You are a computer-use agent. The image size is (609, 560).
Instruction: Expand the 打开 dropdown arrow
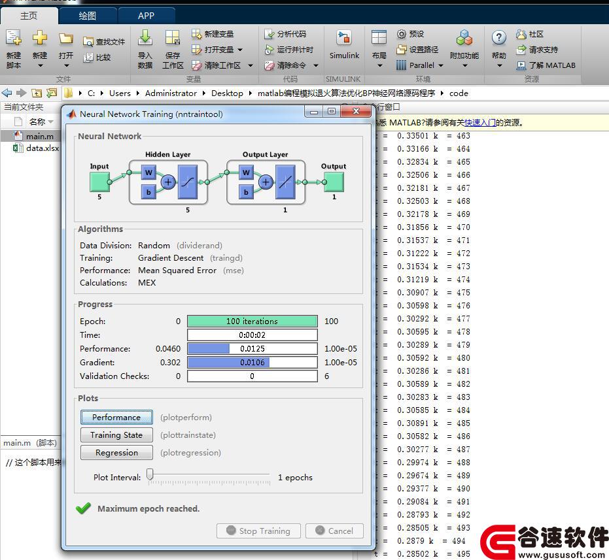coord(66,65)
